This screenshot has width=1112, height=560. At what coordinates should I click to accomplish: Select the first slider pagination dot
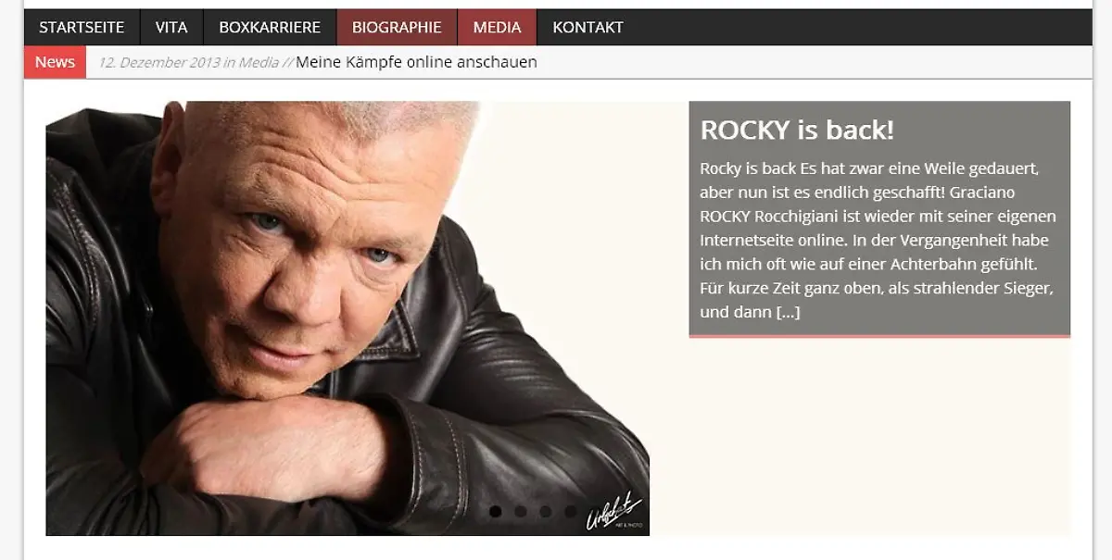pyautogui.click(x=496, y=511)
